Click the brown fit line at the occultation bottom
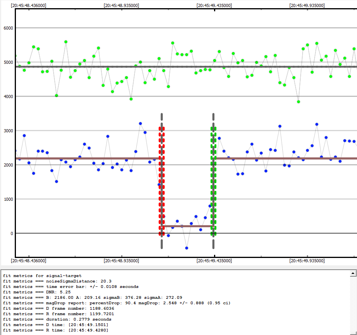This screenshot has height=335, width=357. pos(188,226)
